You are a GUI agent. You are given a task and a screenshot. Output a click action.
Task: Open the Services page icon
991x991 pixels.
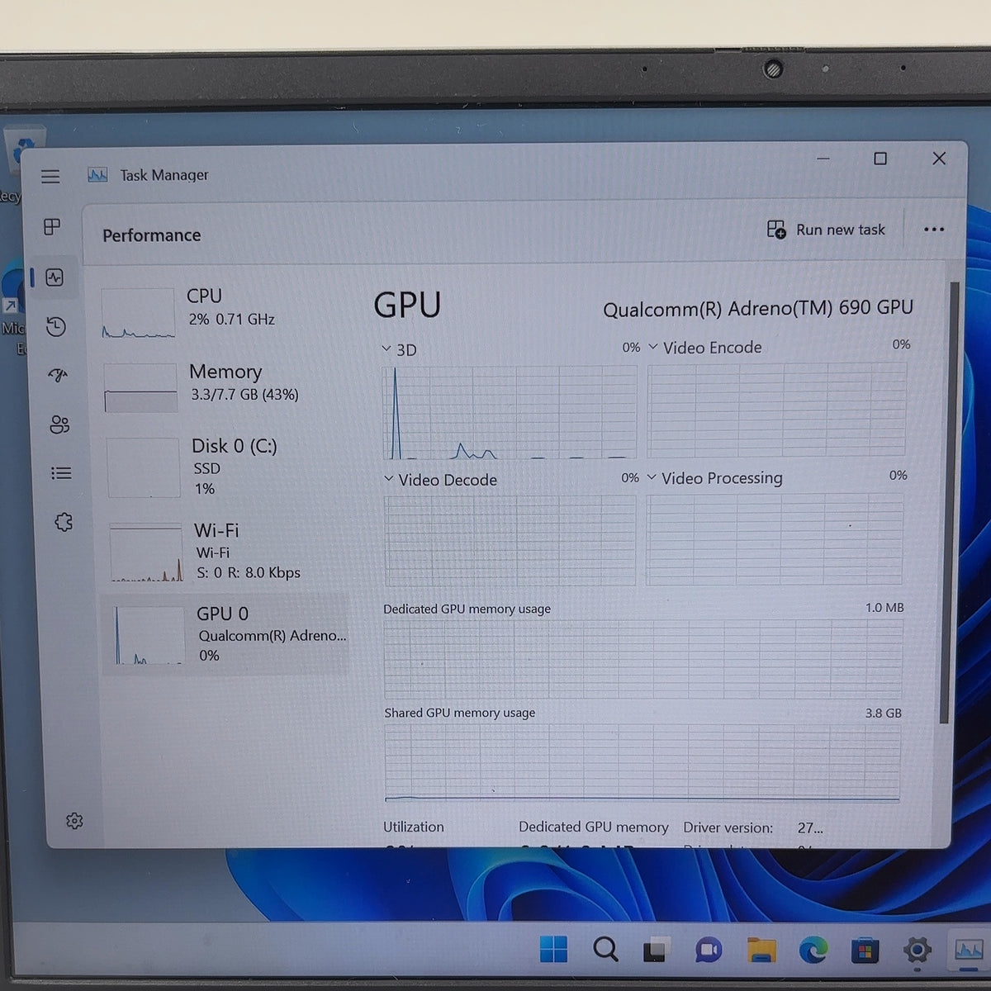(x=64, y=522)
